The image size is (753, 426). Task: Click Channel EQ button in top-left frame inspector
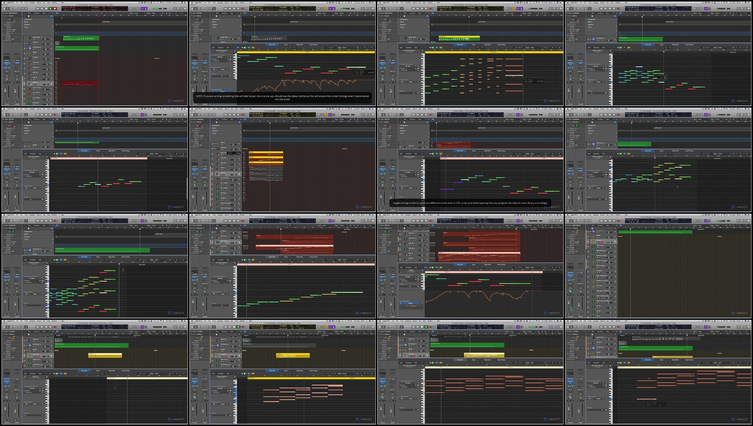(x=7, y=63)
